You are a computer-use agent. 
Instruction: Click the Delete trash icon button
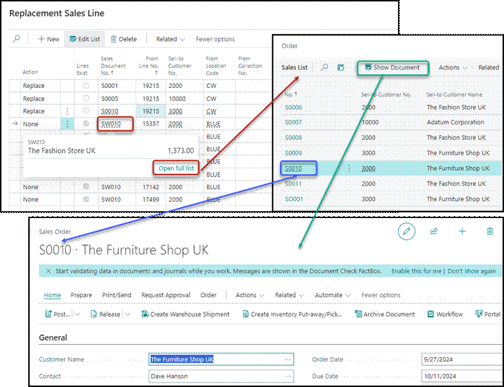tap(123, 39)
